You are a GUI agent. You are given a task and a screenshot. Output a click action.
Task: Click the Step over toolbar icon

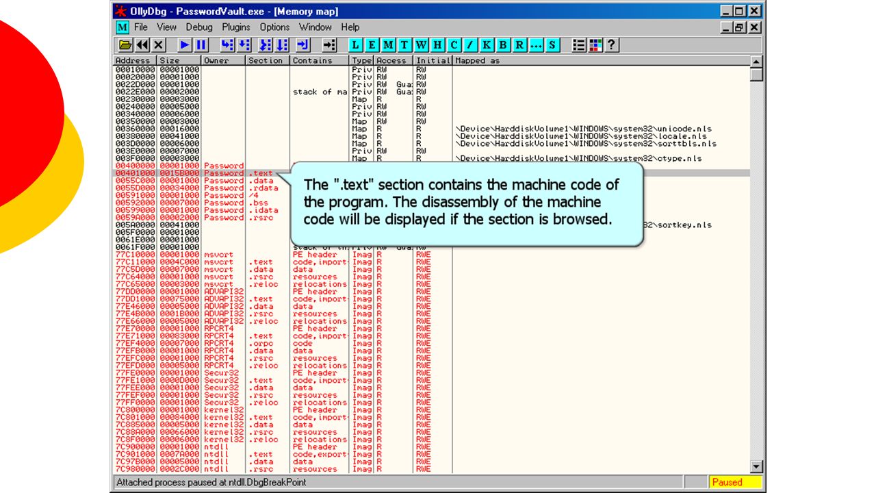coord(244,45)
